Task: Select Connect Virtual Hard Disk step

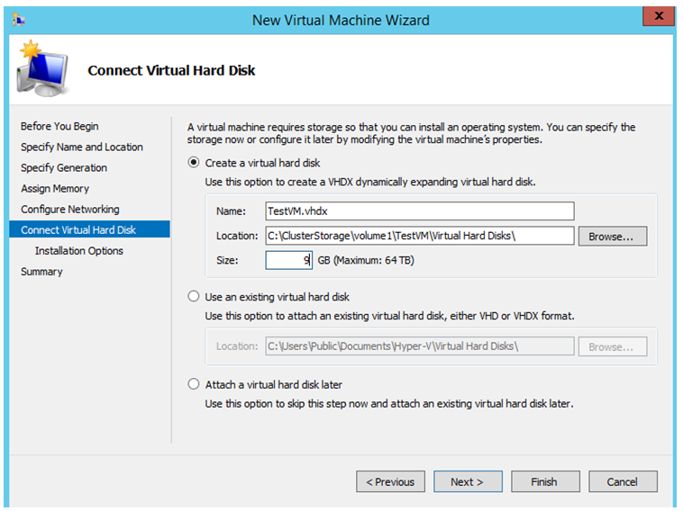Action: pyautogui.click(x=90, y=229)
